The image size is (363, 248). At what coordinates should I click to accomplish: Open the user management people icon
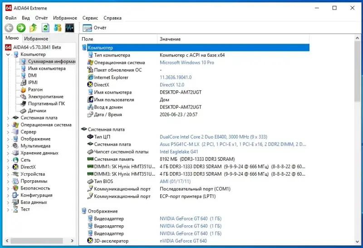click(58, 28)
